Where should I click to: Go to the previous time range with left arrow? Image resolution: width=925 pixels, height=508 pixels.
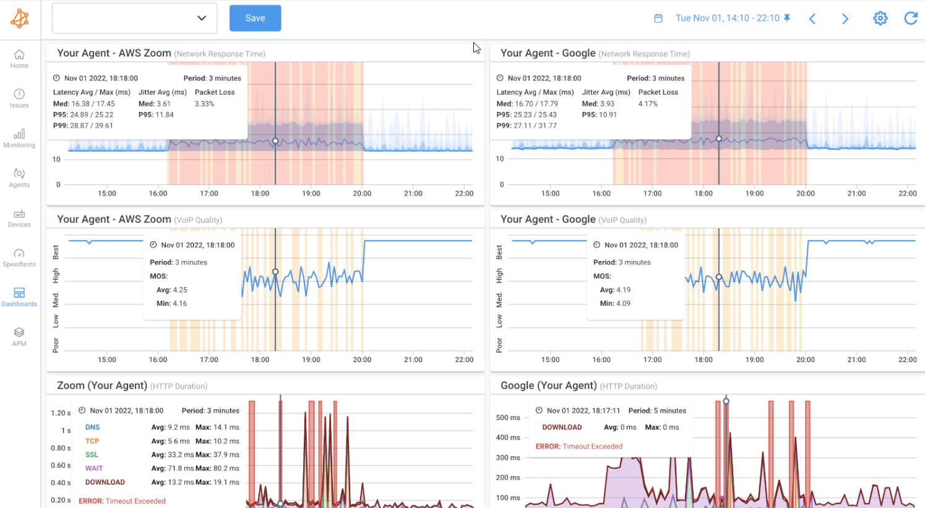(812, 19)
